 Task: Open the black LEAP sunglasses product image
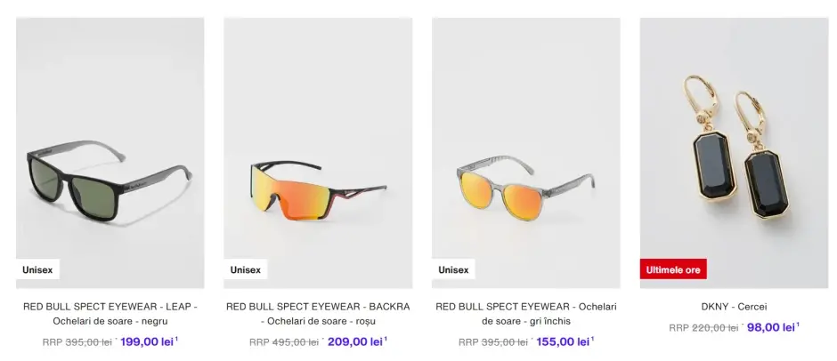110,153
